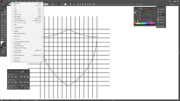Screen dimensions: 180x101
Task: Open Keyboard Shortcuts dialog
Action: click(x=27, y=56)
